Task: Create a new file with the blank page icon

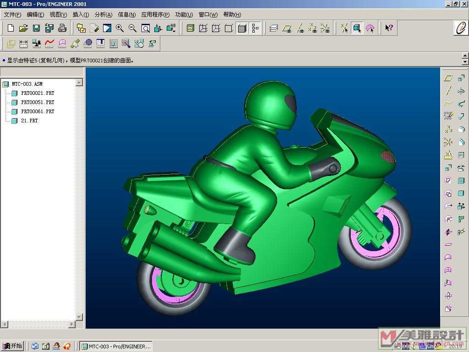Action: tap(11, 28)
